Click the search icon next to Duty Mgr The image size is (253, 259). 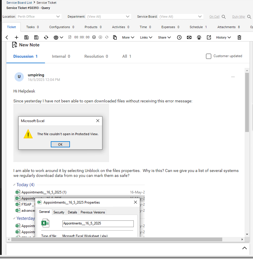(249, 17)
